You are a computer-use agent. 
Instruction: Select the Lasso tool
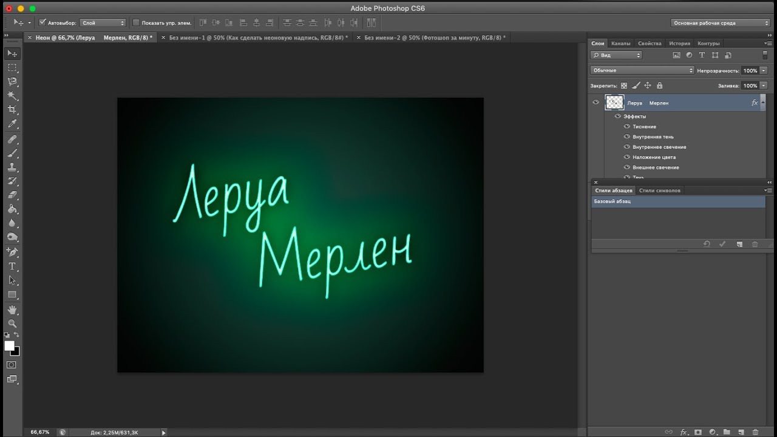click(12, 81)
